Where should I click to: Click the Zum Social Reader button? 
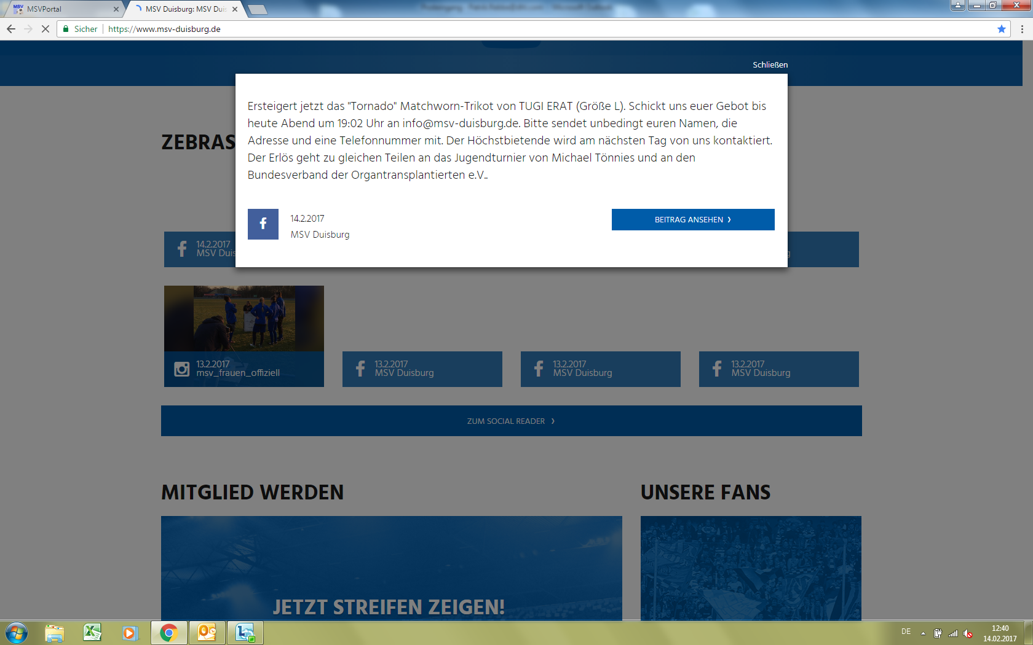pyautogui.click(x=511, y=421)
